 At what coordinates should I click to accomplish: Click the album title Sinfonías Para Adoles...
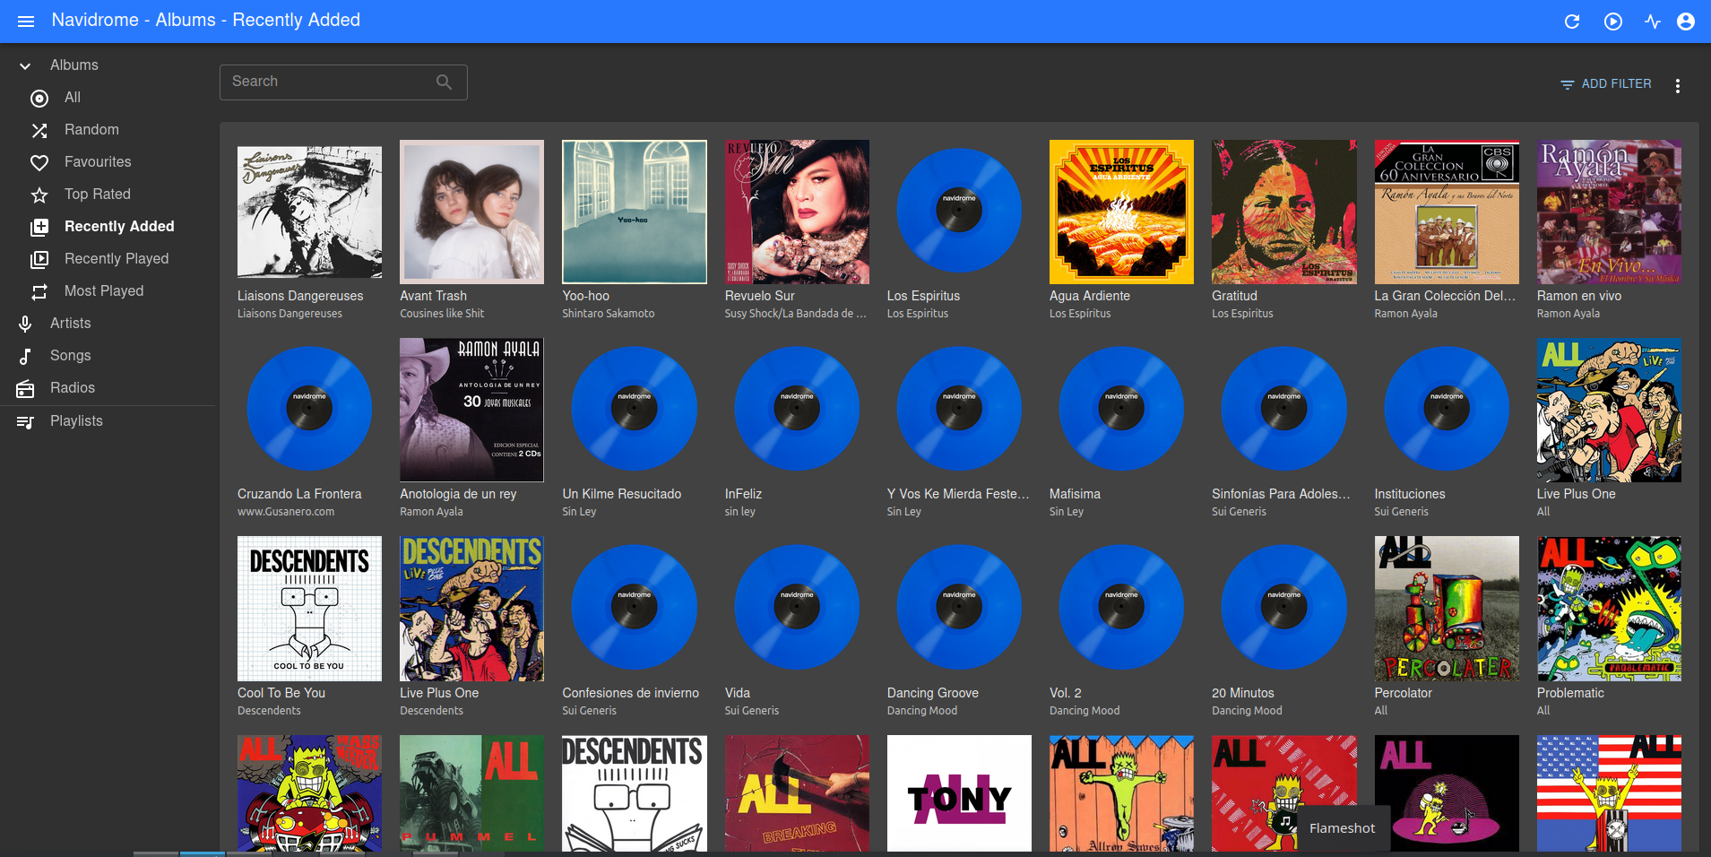click(1281, 494)
